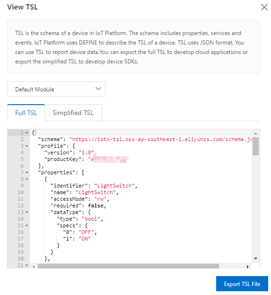Fold the specs block at line 15

[27, 225]
